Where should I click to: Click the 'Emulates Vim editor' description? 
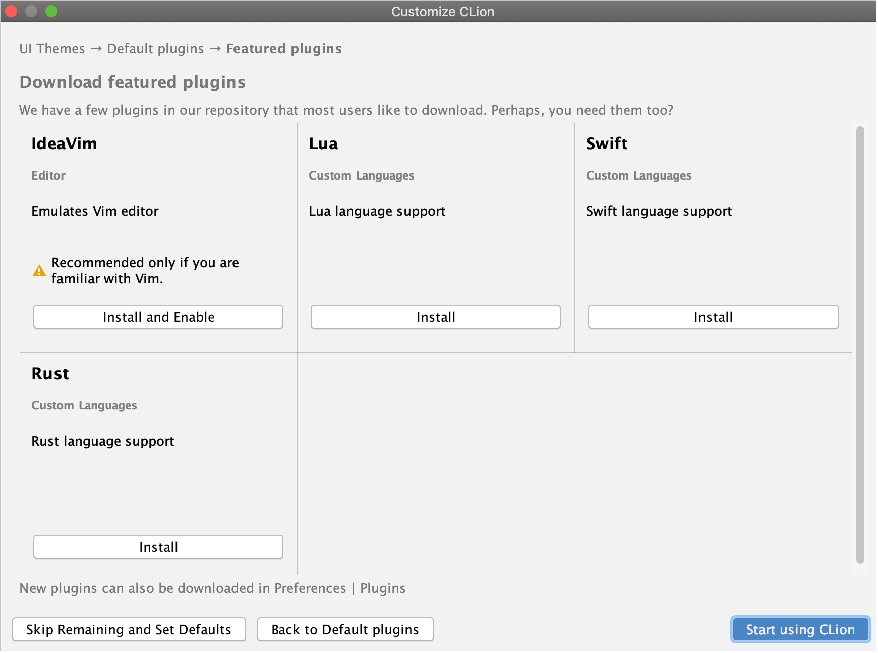[x=95, y=211]
